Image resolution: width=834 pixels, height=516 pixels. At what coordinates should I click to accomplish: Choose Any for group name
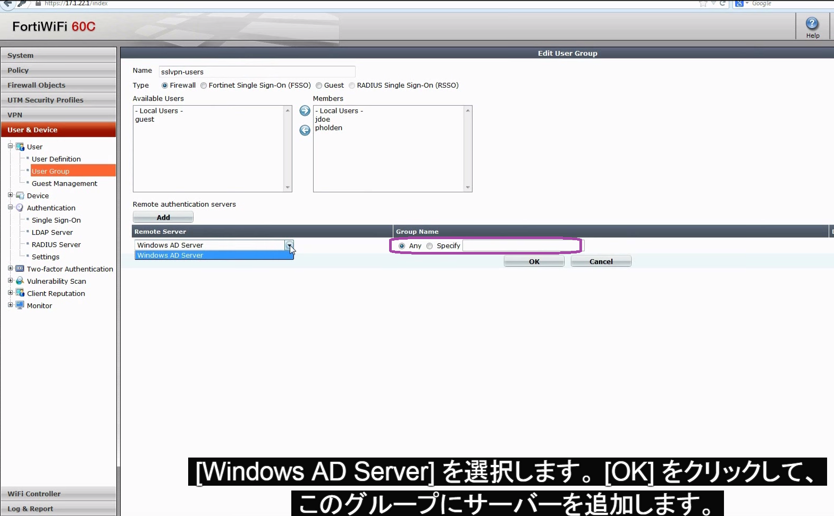[402, 246]
